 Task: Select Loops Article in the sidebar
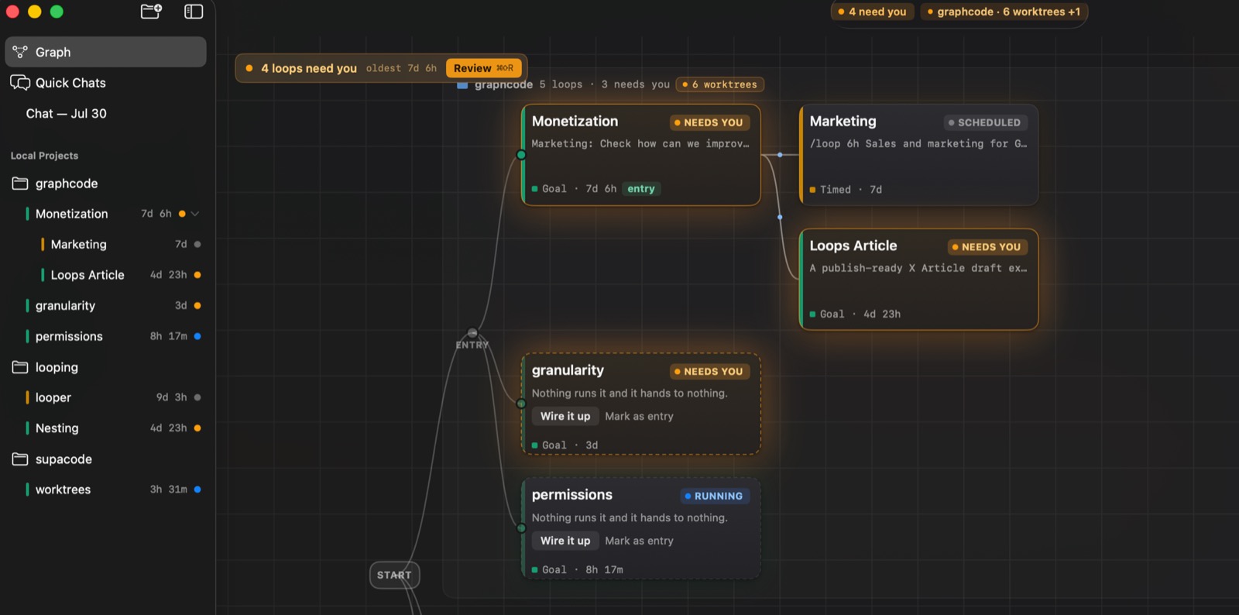tap(88, 275)
